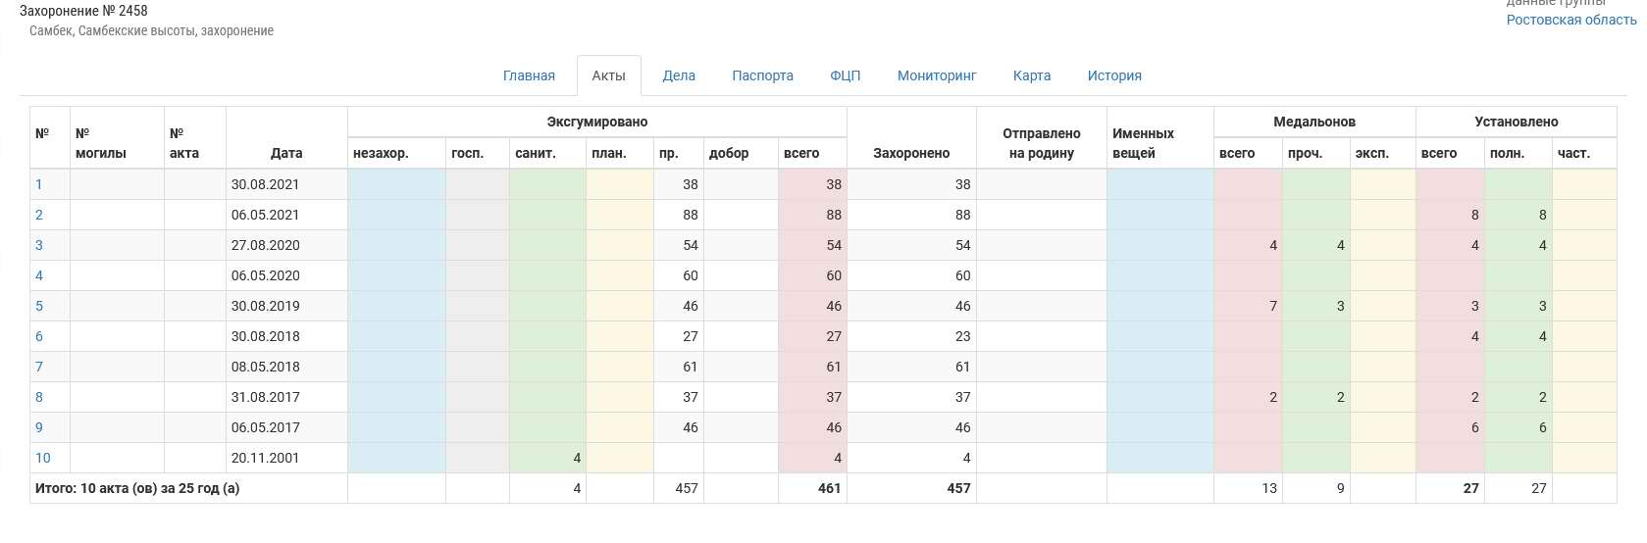Switch to the Дела tab
Viewport: 1647px width, 543px height.
coord(679,75)
